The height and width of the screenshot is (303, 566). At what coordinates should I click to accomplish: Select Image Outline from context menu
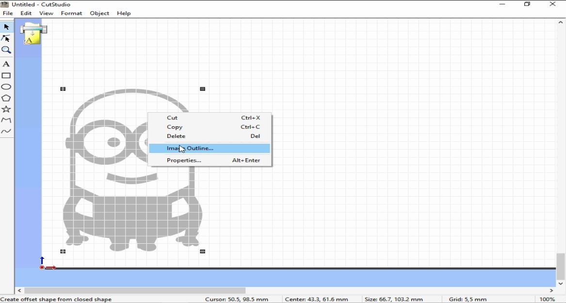(210, 148)
